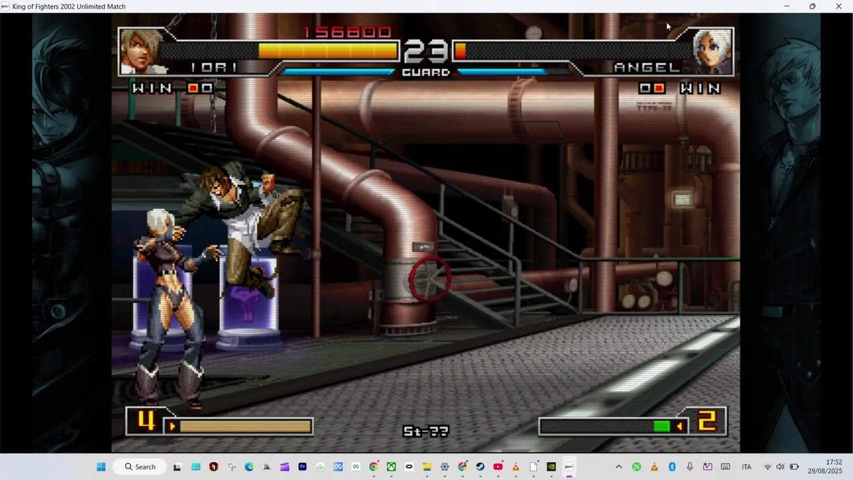Launch Microsoft Edge from the taskbar
Screen dimensions: 853x480
tap(249, 467)
